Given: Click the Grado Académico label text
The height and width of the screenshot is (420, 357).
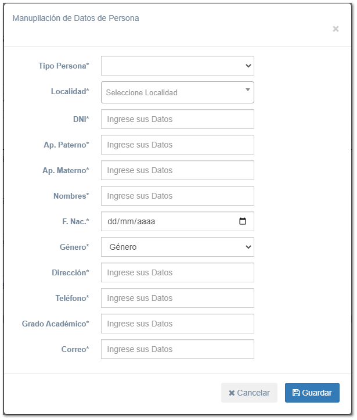Looking at the screenshot, I should point(56,324).
